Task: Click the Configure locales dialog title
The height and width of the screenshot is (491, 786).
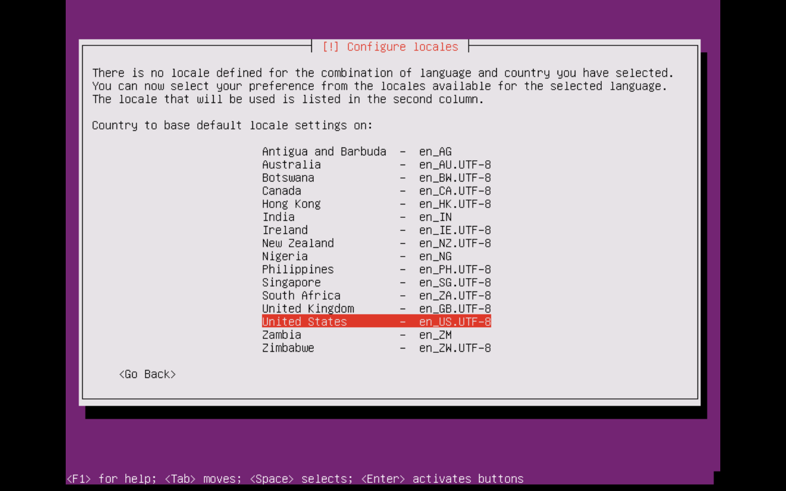Action: 390,47
